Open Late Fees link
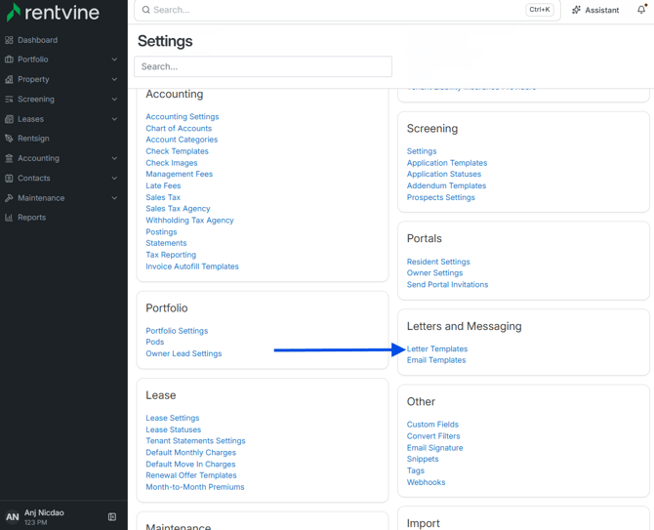The height and width of the screenshot is (530, 654). tap(163, 186)
